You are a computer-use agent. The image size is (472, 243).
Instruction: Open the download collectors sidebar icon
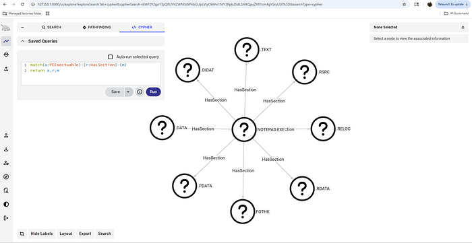pos(6,149)
